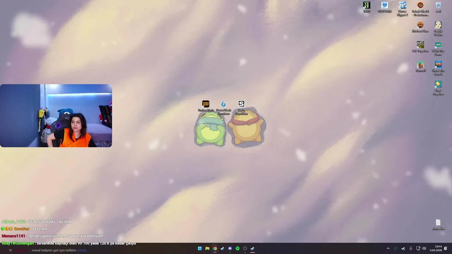
Task: Launch Kitchen Wars from the desktop
Action: click(x=420, y=27)
